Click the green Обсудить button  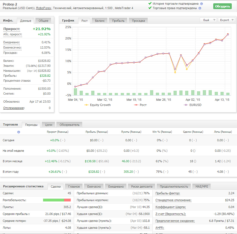point(222,6)
